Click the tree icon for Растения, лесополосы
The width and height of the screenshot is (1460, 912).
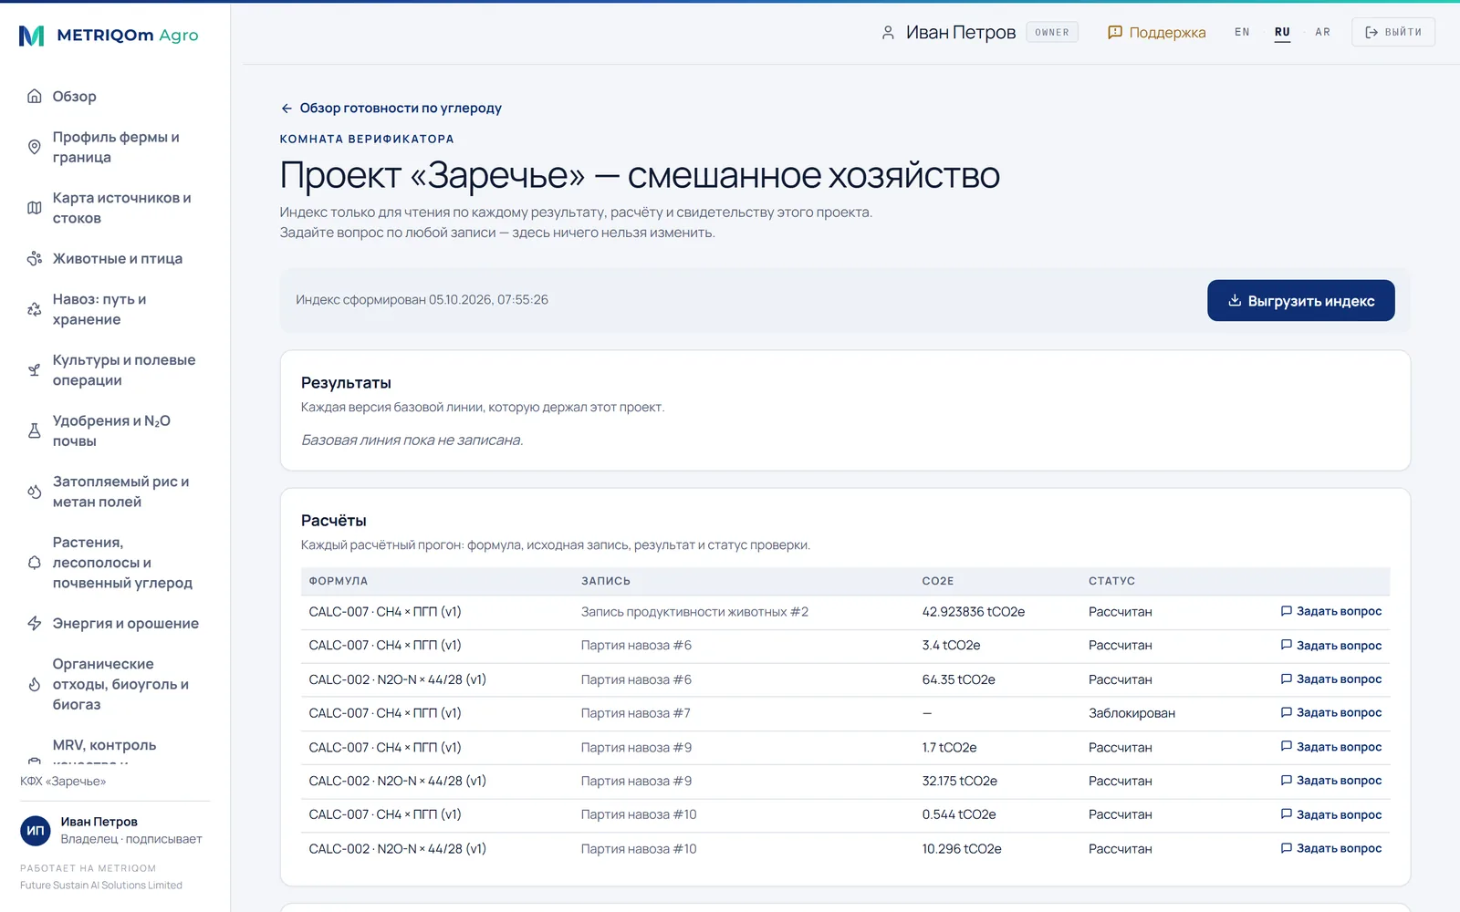(35, 563)
